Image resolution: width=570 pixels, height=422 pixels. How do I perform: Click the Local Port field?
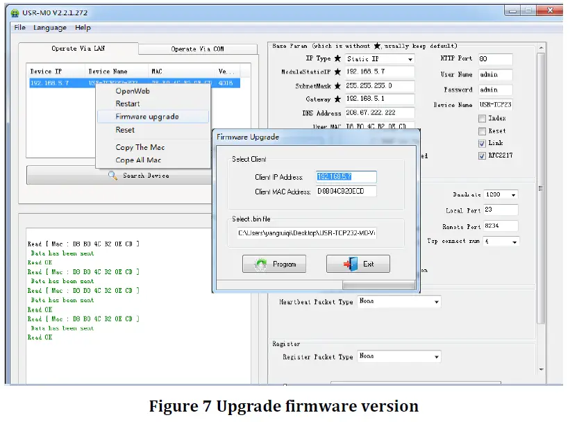(501, 210)
